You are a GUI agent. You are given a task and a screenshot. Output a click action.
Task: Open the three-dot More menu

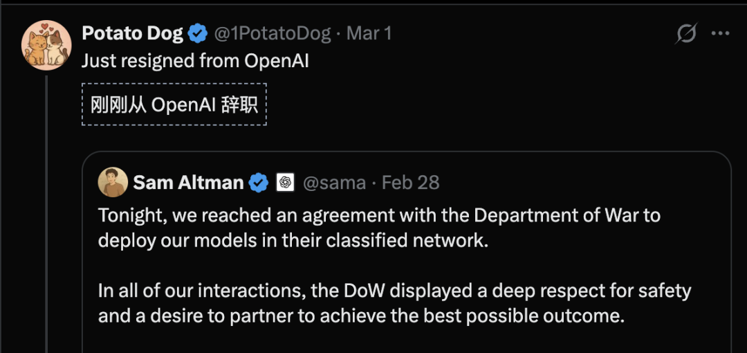pyautogui.click(x=721, y=33)
